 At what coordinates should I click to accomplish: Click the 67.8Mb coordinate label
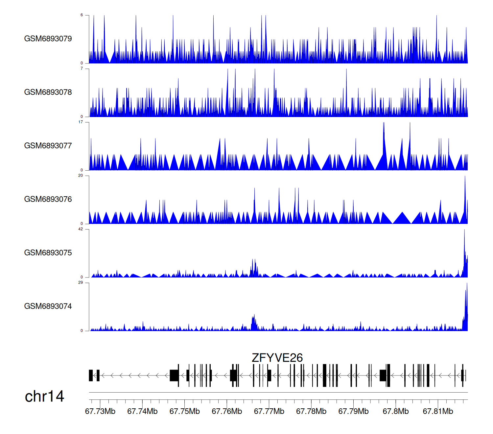(396, 411)
